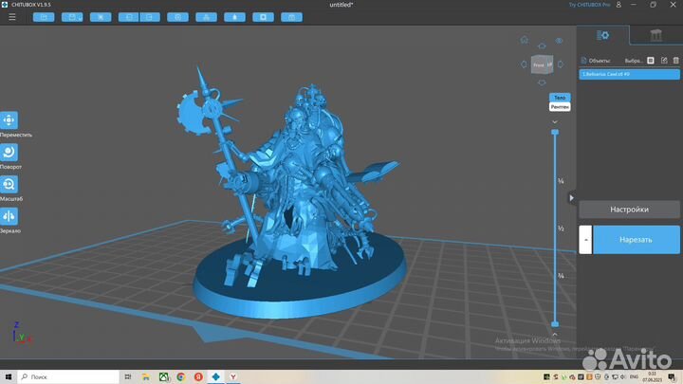Click the save project toolbar button
Viewport: 683px width, 384px height.
tap(72, 17)
